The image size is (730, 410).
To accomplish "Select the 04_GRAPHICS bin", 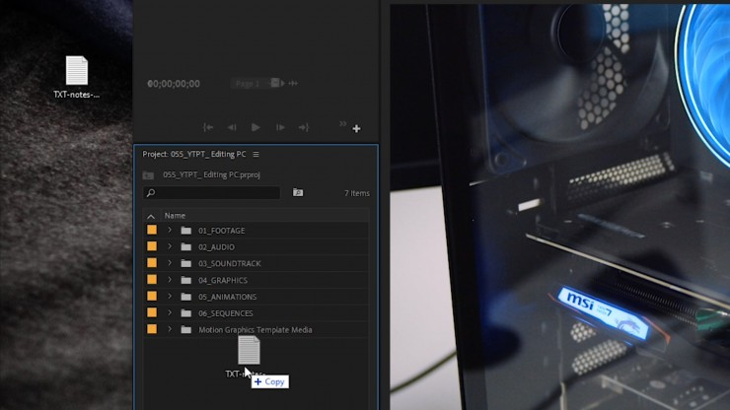I will 223,280.
